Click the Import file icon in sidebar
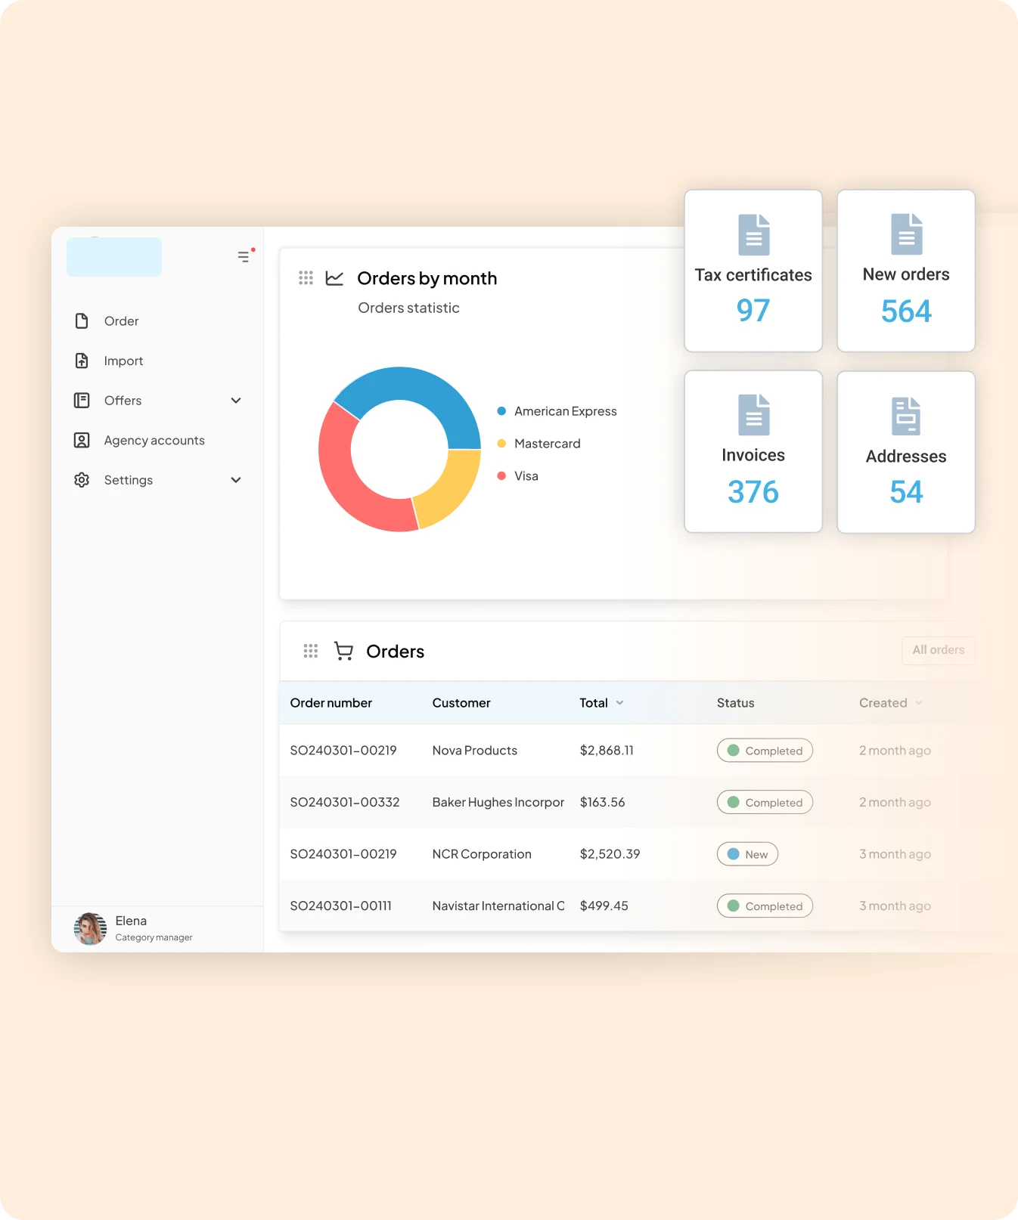Image resolution: width=1018 pixels, height=1220 pixels. (82, 361)
